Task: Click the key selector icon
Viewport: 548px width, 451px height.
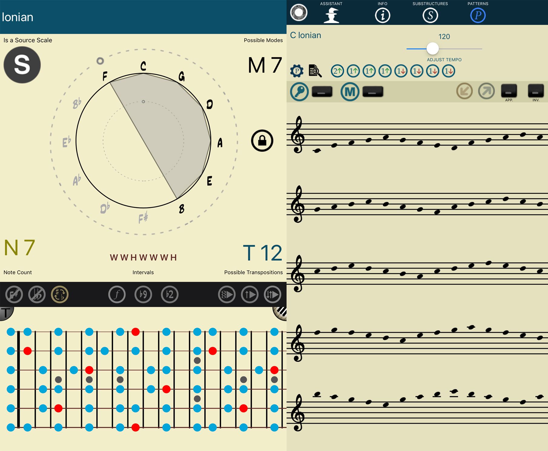Action: [x=299, y=92]
